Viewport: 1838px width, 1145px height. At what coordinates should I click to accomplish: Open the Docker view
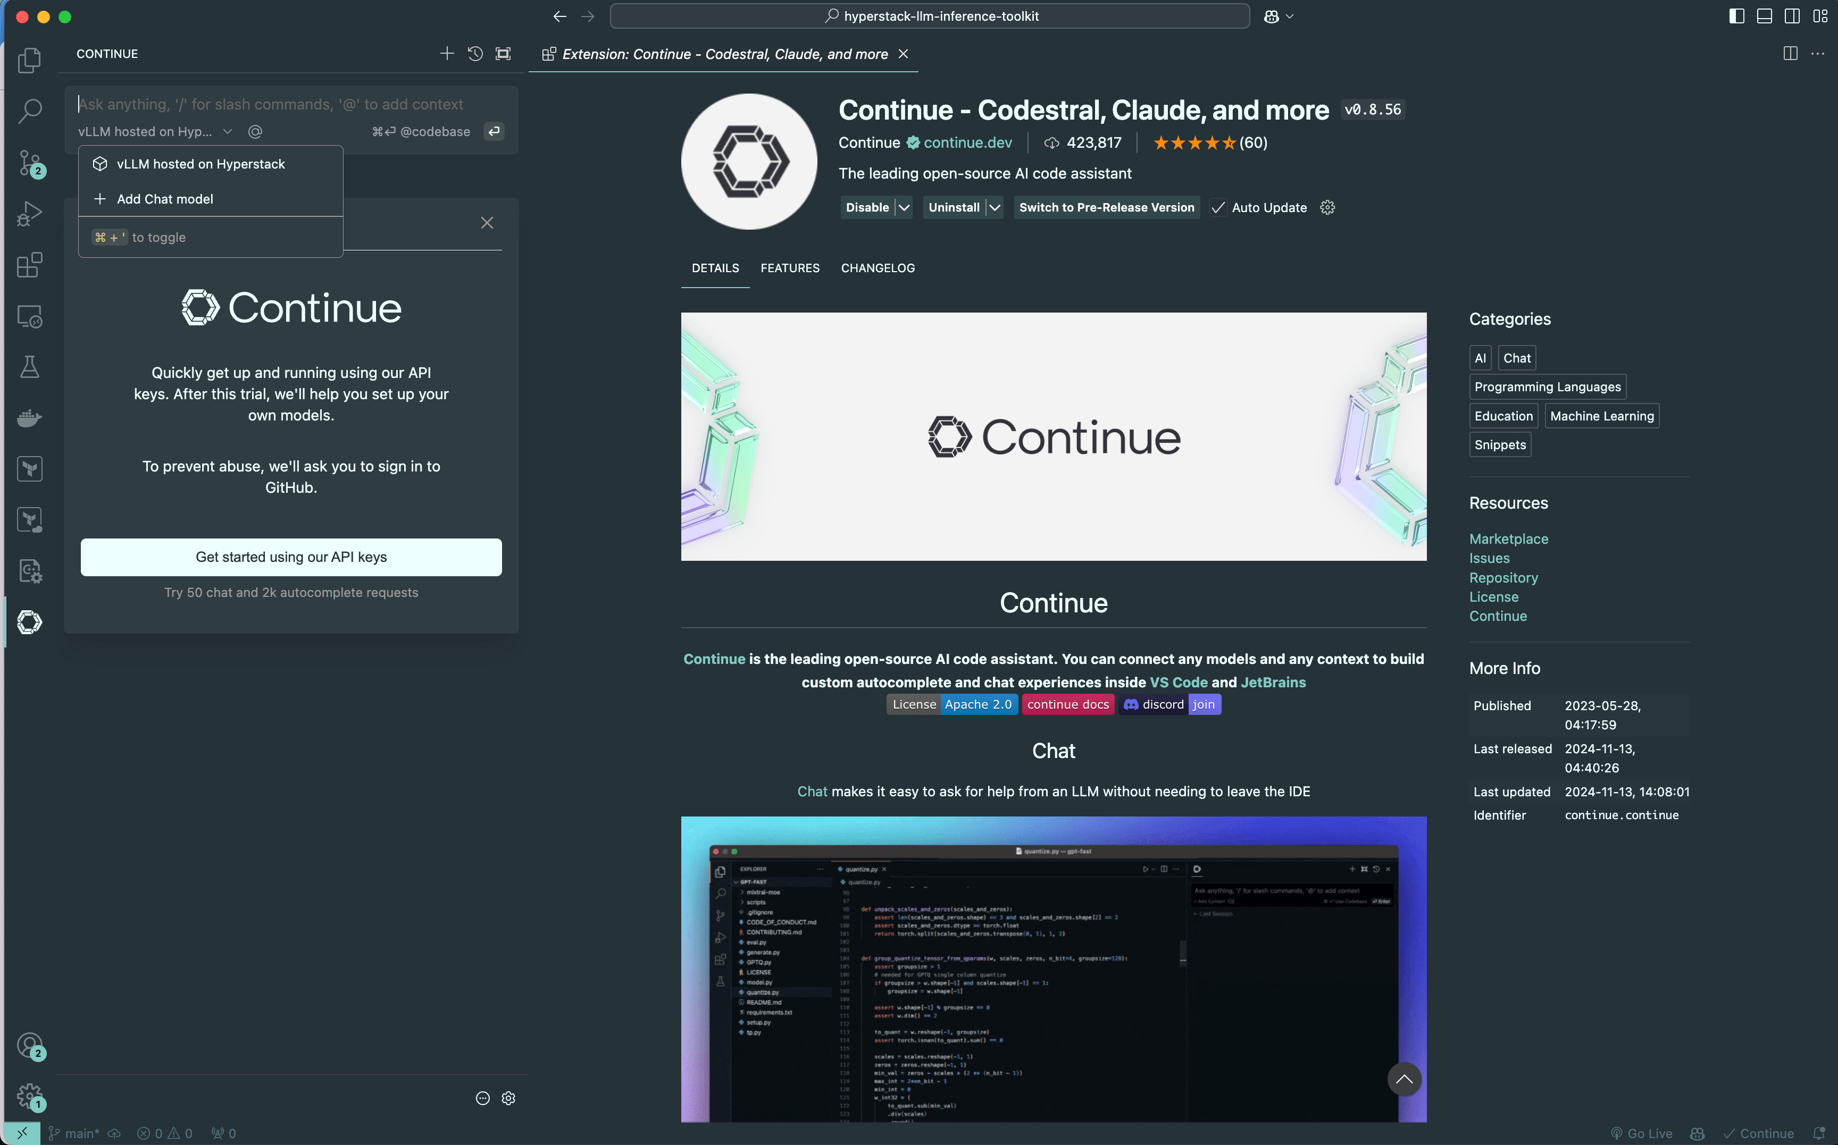30,417
